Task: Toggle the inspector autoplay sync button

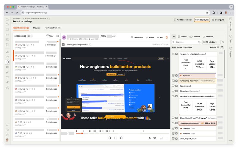Action: (x=222, y=47)
